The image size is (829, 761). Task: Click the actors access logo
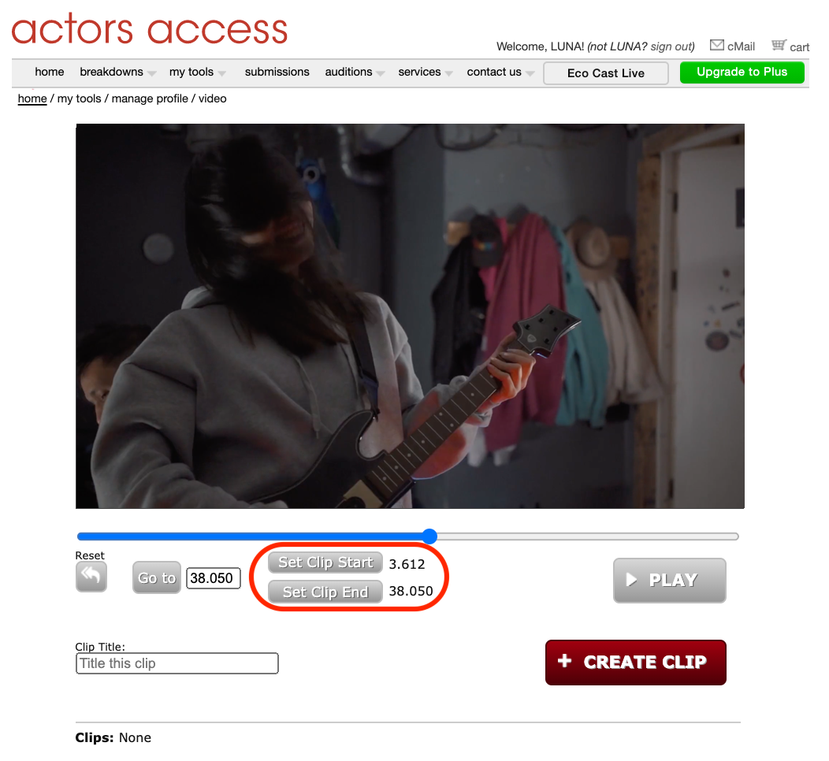click(x=150, y=29)
